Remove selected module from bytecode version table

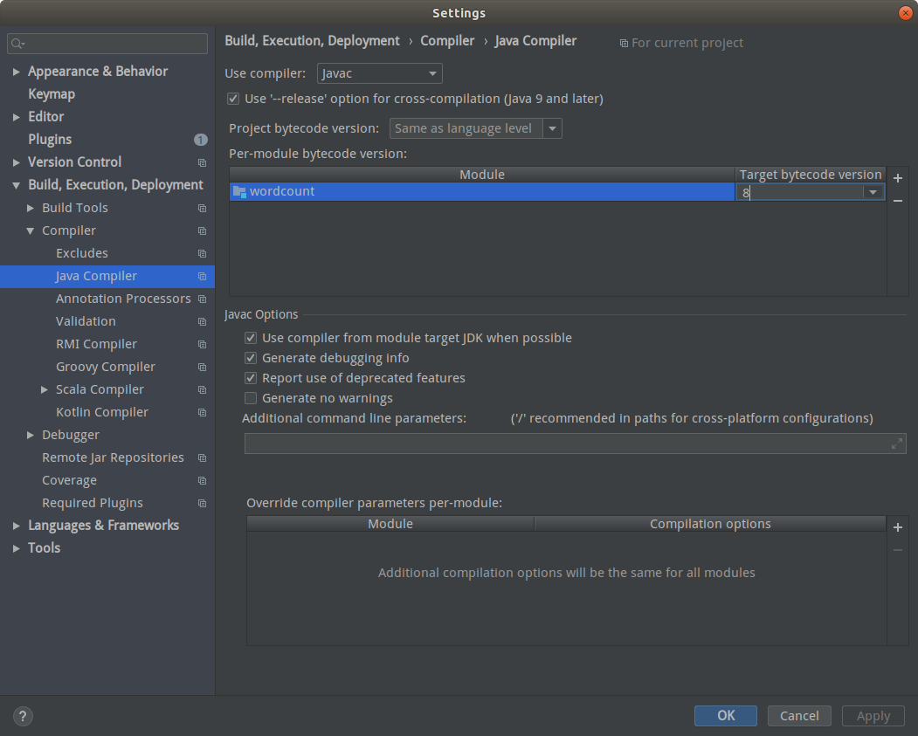click(897, 201)
